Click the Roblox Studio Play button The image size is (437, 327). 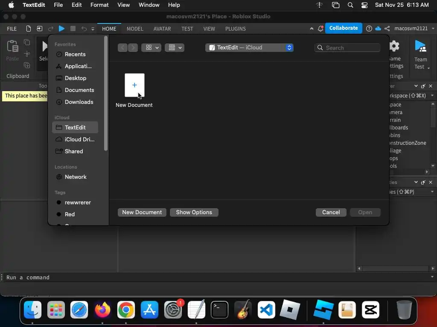pyautogui.click(x=61, y=29)
